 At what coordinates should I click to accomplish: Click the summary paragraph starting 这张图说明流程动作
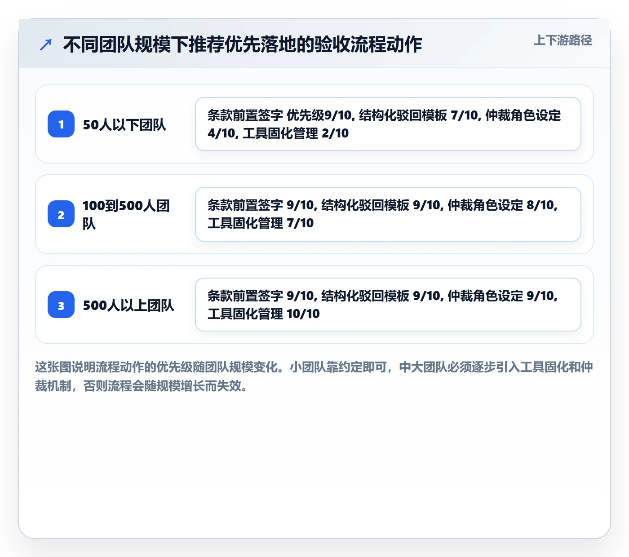[314, 376]
